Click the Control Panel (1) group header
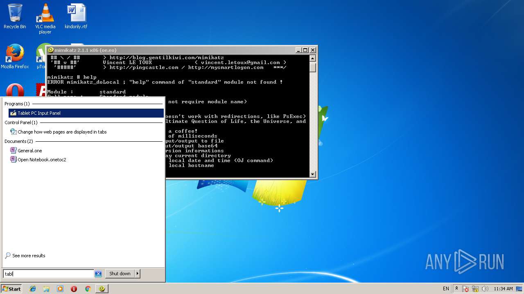524x294 pixels. pos(21,122)
